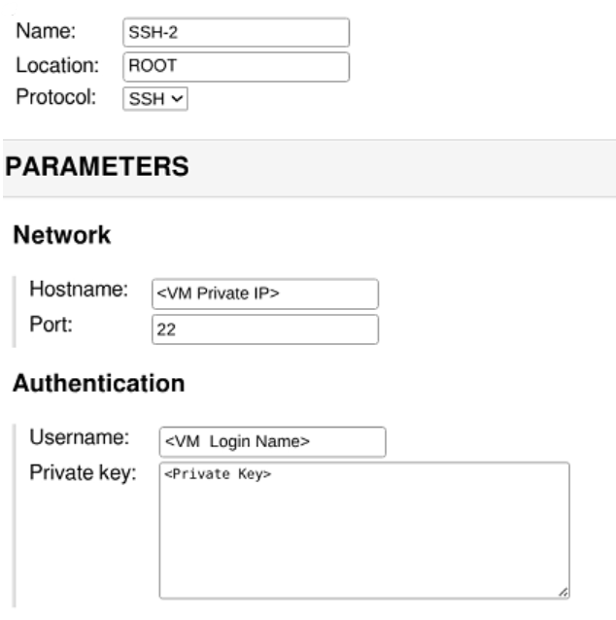Select the "Protocol:" label

click(54, 98)
